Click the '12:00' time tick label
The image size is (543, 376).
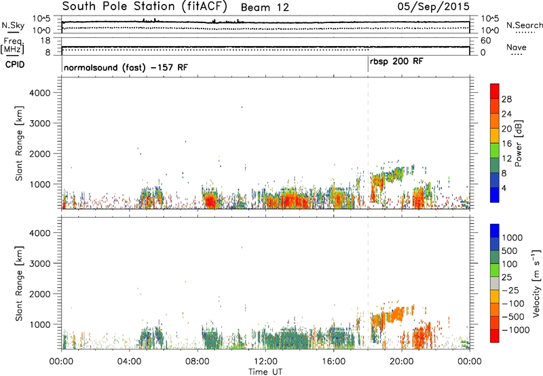click(x=265, y=362)
